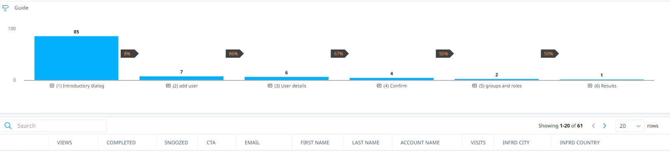Click the Results step icon
This screenshot has width=670, height=153.
590,86
